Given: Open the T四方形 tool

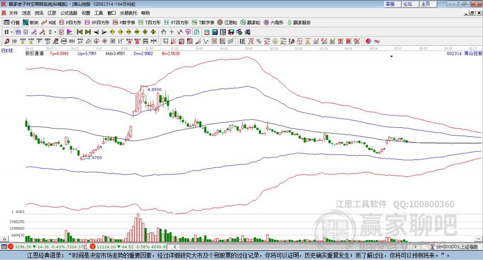Looking at the screenshot, I should tap(150, 23).
